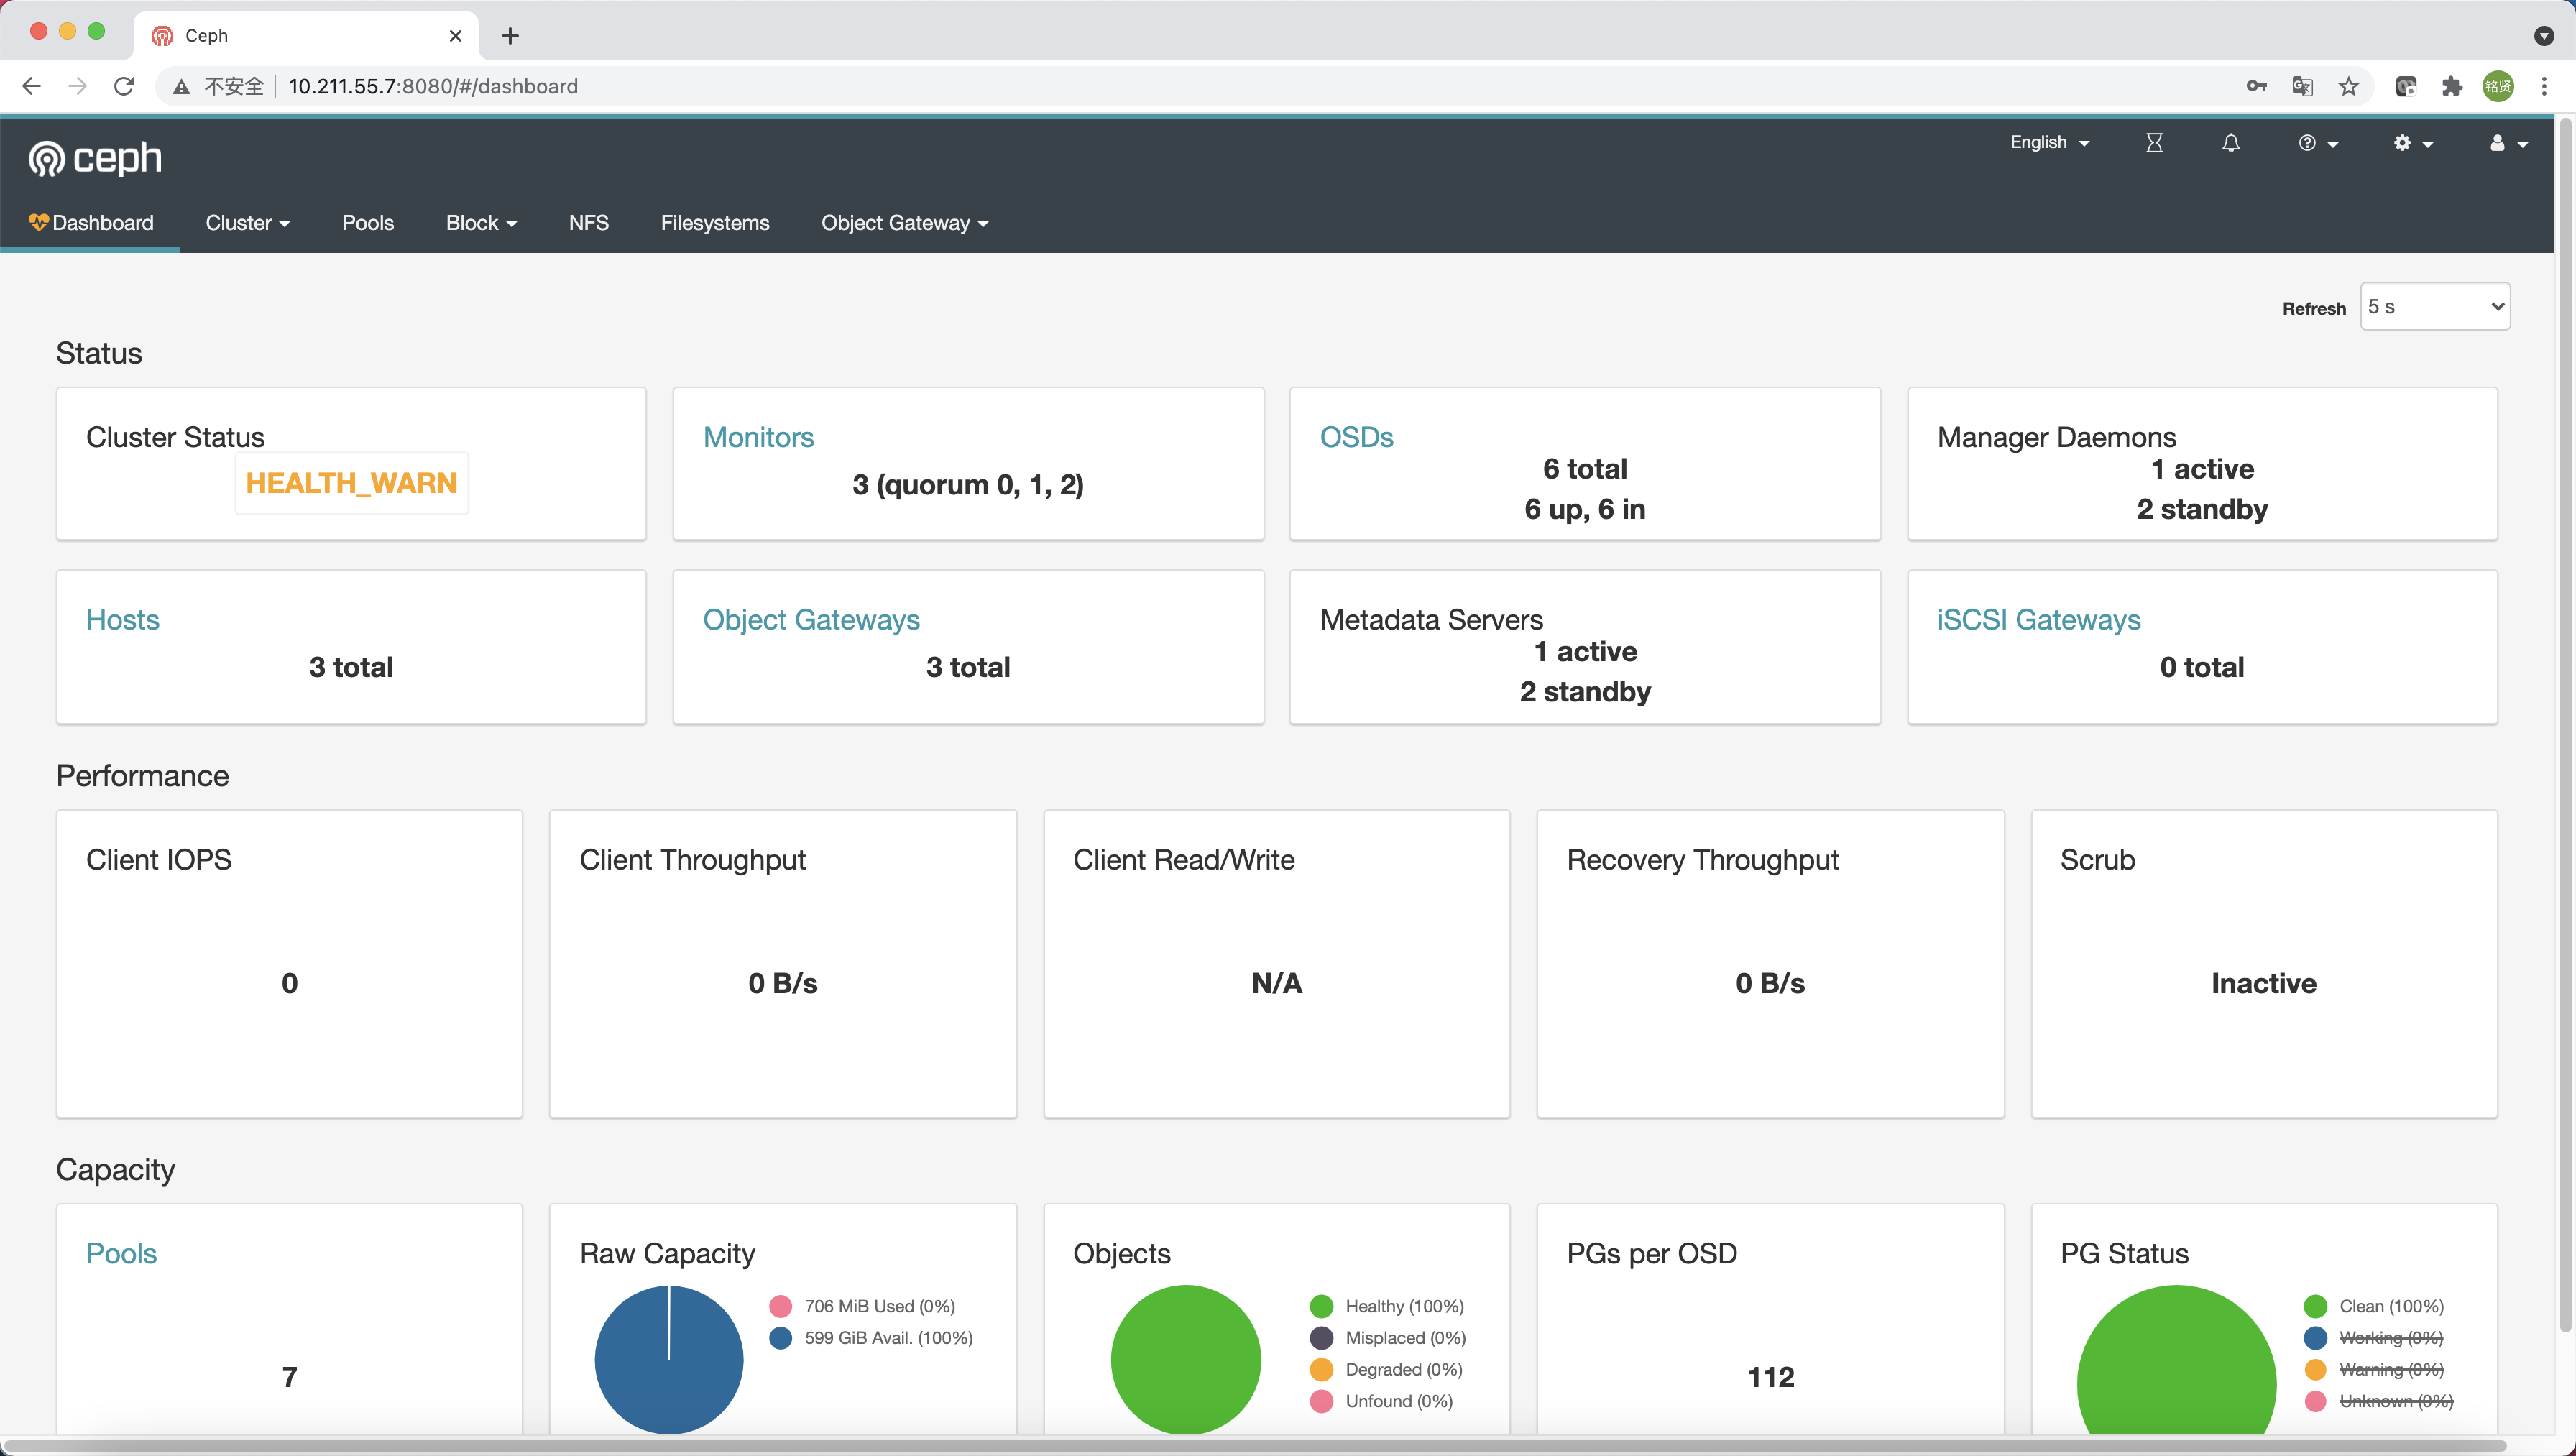The width and height of the screenshot is (2576, 1456).
Task: Bookmark this page with the star icon
Action: [2349, 86]
